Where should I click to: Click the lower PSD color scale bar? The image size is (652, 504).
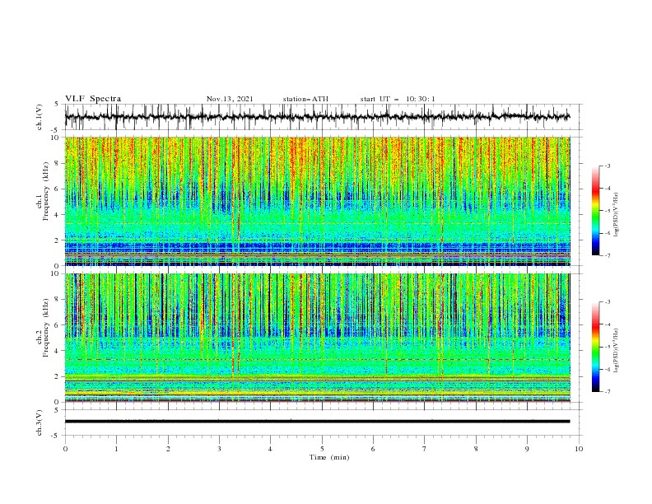[595, 347]
